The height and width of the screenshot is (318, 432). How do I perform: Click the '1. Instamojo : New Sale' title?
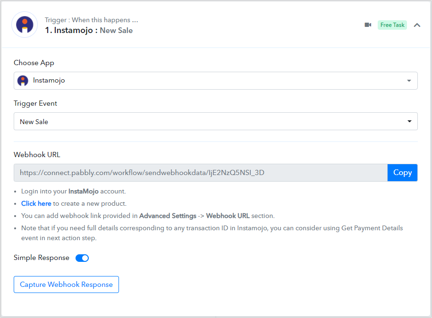point(89,30)
